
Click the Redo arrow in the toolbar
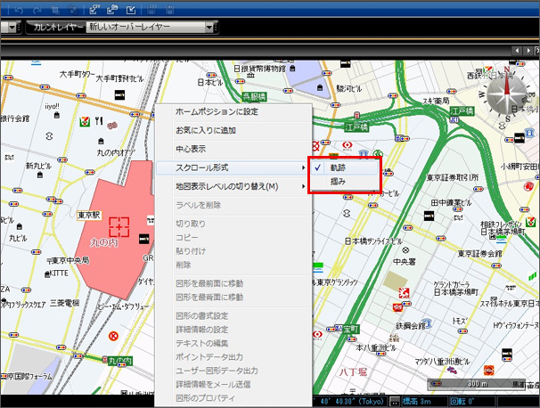pyautogui.click(x=37, y=10)
